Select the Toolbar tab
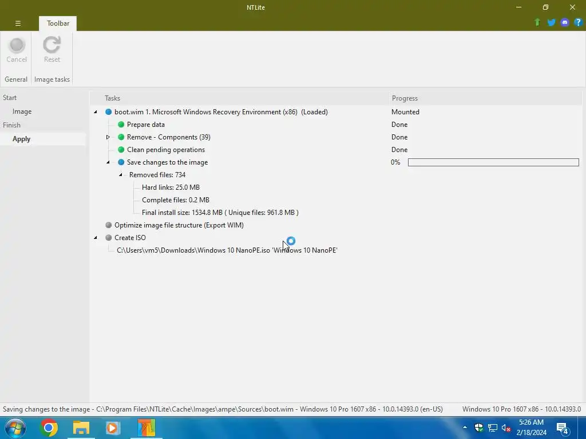 58,23
